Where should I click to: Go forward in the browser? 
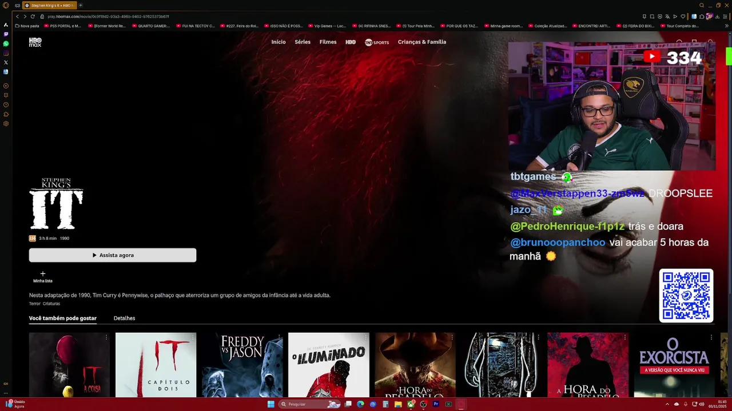pyautogui.click(x=25, y=17)
